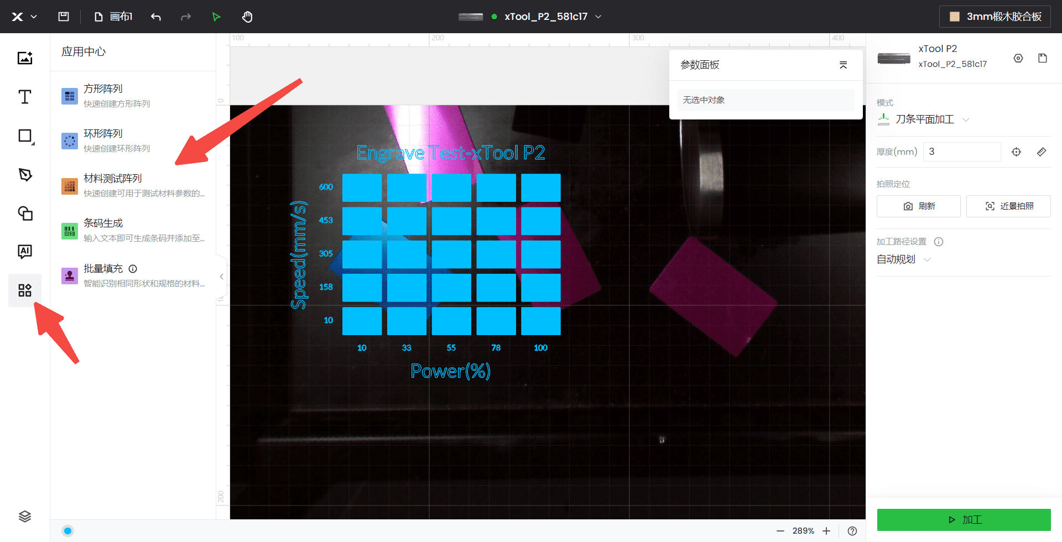Open the xTool logo main menu
The width and height of the screenshot is (1062, 542).
tap(24, 17)
